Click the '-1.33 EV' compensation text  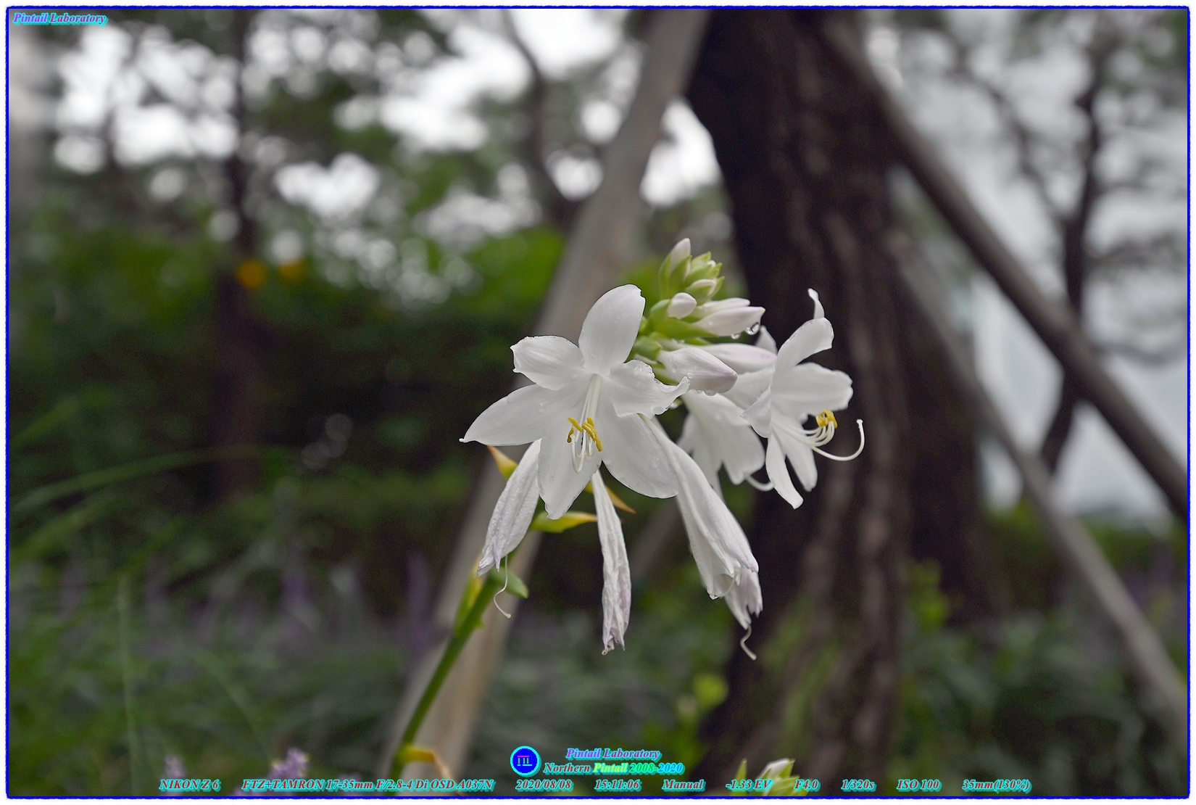point(748,785)
